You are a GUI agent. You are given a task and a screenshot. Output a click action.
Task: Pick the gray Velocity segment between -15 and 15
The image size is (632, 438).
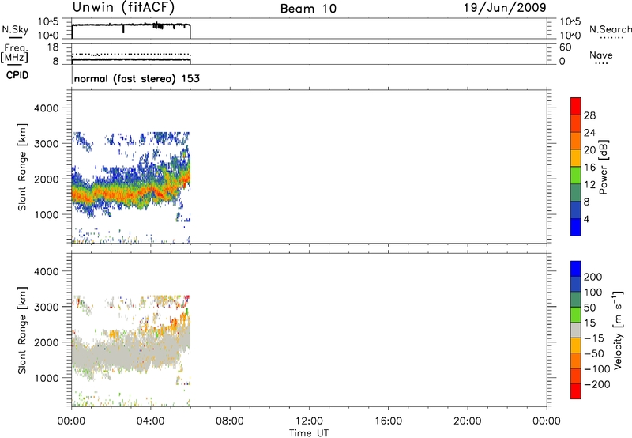[576, 330]
